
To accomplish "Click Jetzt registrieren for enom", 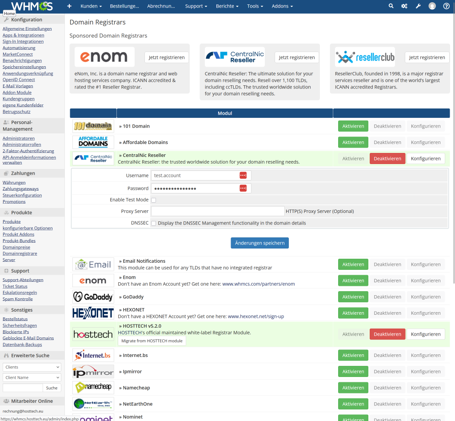I will point(167,57).
